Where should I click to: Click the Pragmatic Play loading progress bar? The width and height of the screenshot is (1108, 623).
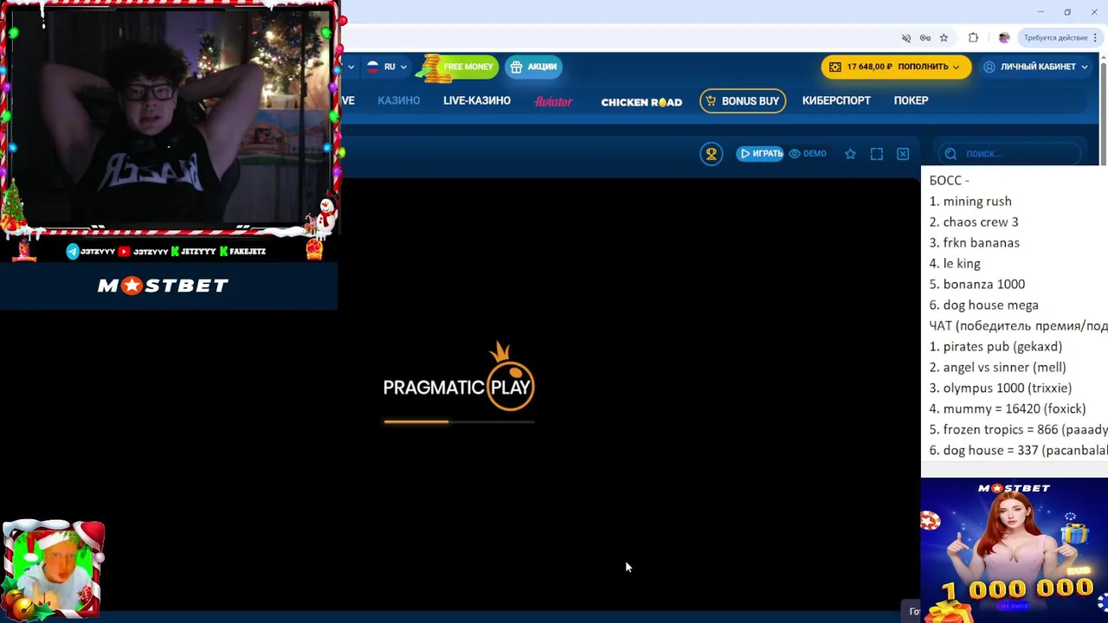pos(459,421)
